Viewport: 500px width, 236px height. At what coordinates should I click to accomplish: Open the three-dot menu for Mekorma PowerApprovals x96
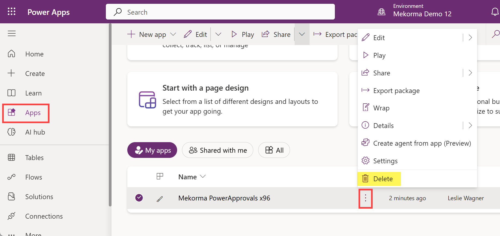point(365,198)
